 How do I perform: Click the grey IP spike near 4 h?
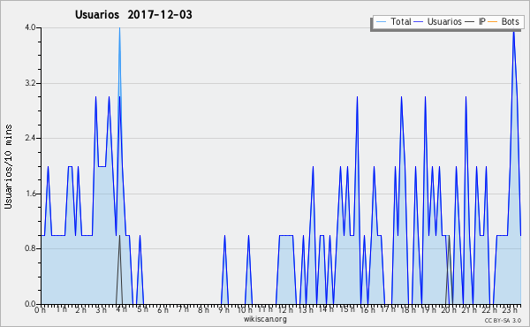coord(119,270)
